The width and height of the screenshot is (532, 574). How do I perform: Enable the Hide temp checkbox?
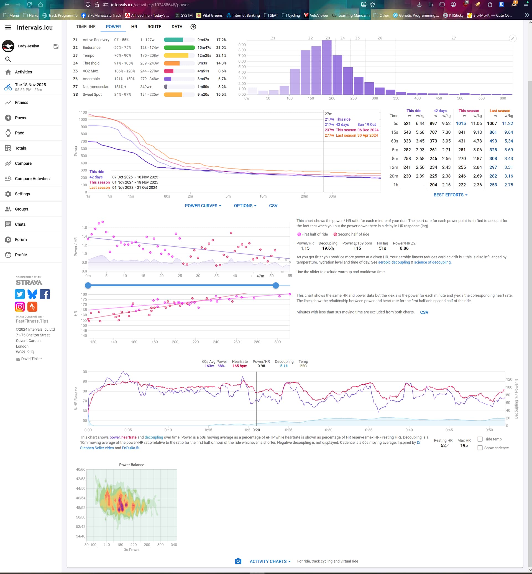click(480, 439)
